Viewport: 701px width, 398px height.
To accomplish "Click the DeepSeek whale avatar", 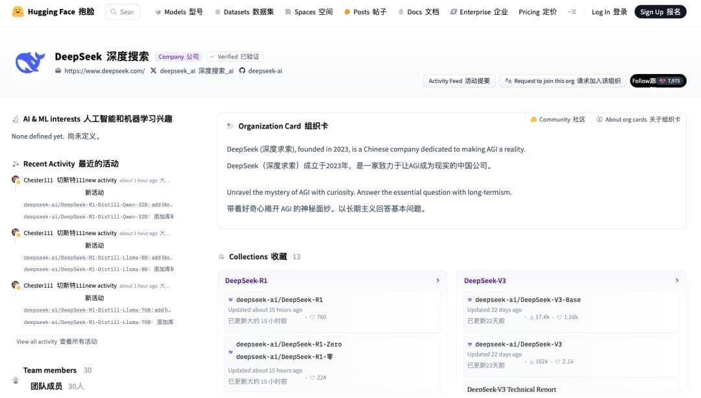I will coord(29,63).
